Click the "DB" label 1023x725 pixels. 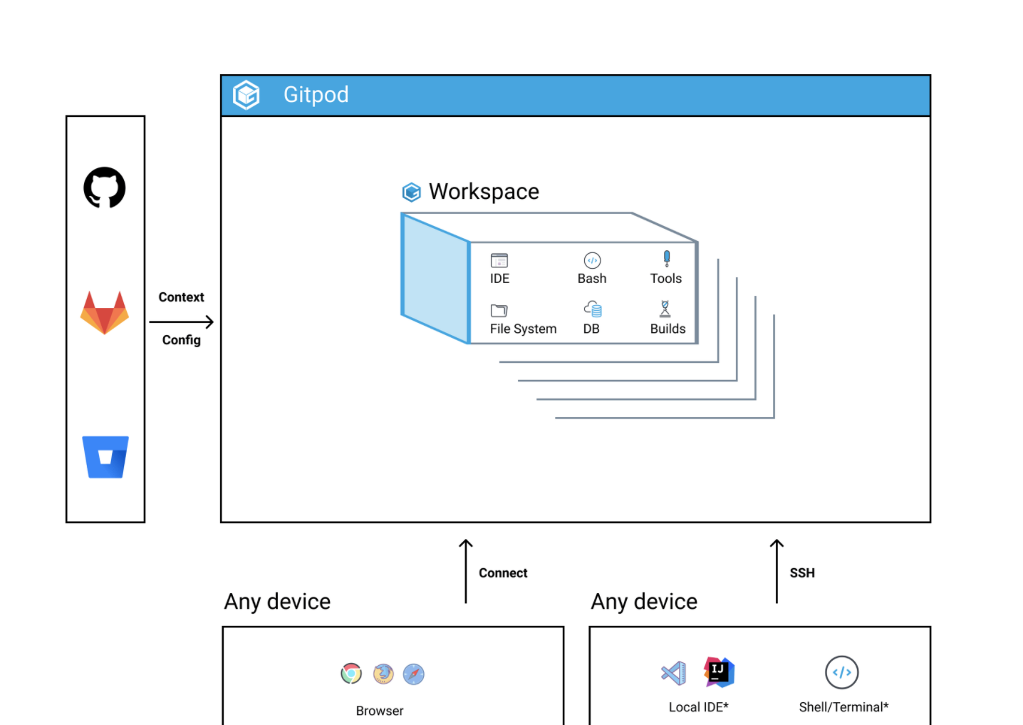point(591,329)
